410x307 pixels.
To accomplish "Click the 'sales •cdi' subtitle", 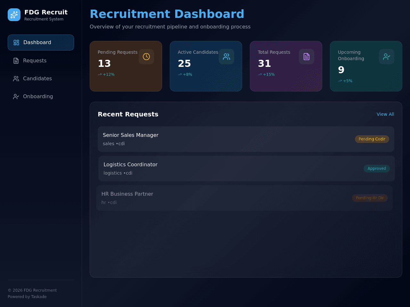I will pyautogui.click(x=114, y=144).
